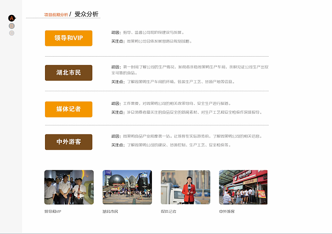The width and height of the screenshot is (332, 234).
Task: Open the leaders and VIP group photo
Action: tap(69, 187)
